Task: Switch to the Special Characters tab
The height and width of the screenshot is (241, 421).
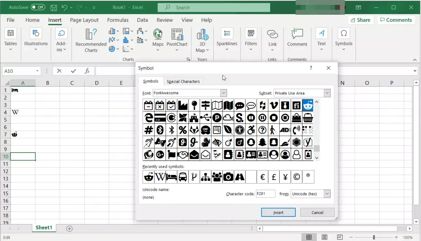Action: coord(183,81)
